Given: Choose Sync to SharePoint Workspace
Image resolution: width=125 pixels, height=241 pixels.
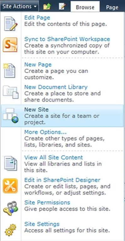Looking at the screenshot, I should point(67,39).
